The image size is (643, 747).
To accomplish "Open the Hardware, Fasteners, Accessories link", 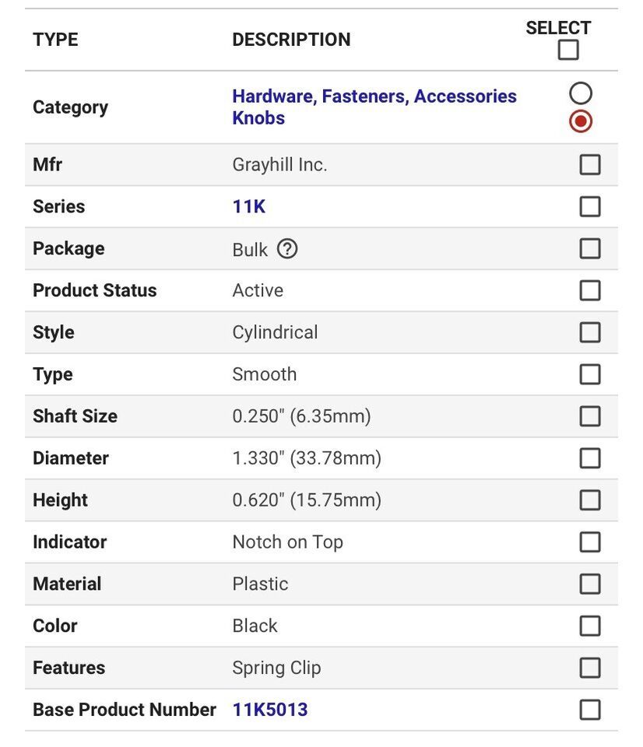I will pyautogui.click(x=374, y=96).
